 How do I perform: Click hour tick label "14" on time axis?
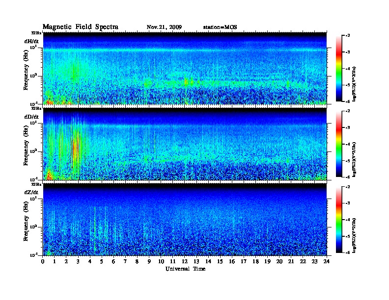(x=208, y=261)
